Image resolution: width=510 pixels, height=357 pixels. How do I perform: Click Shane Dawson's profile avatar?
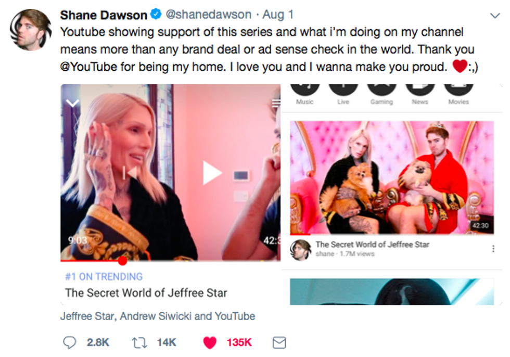pyautogui.click(x=31, y=30)
